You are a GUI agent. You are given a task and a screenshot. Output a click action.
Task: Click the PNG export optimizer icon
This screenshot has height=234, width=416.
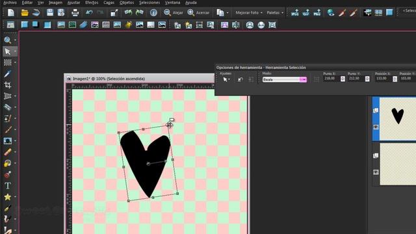click(317, 12)
